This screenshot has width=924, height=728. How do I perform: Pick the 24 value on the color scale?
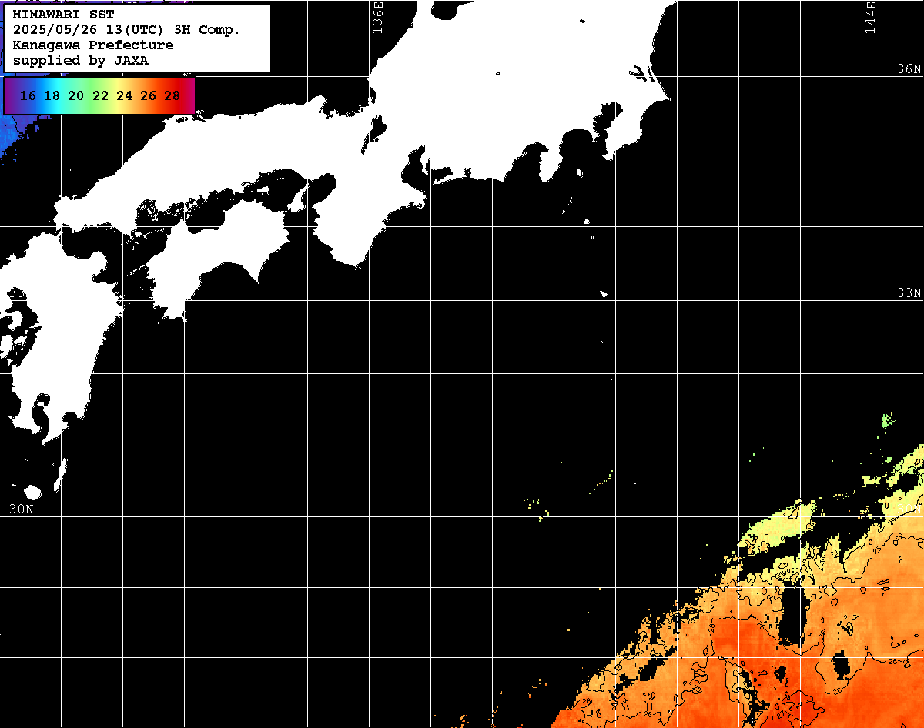point(124,96)
